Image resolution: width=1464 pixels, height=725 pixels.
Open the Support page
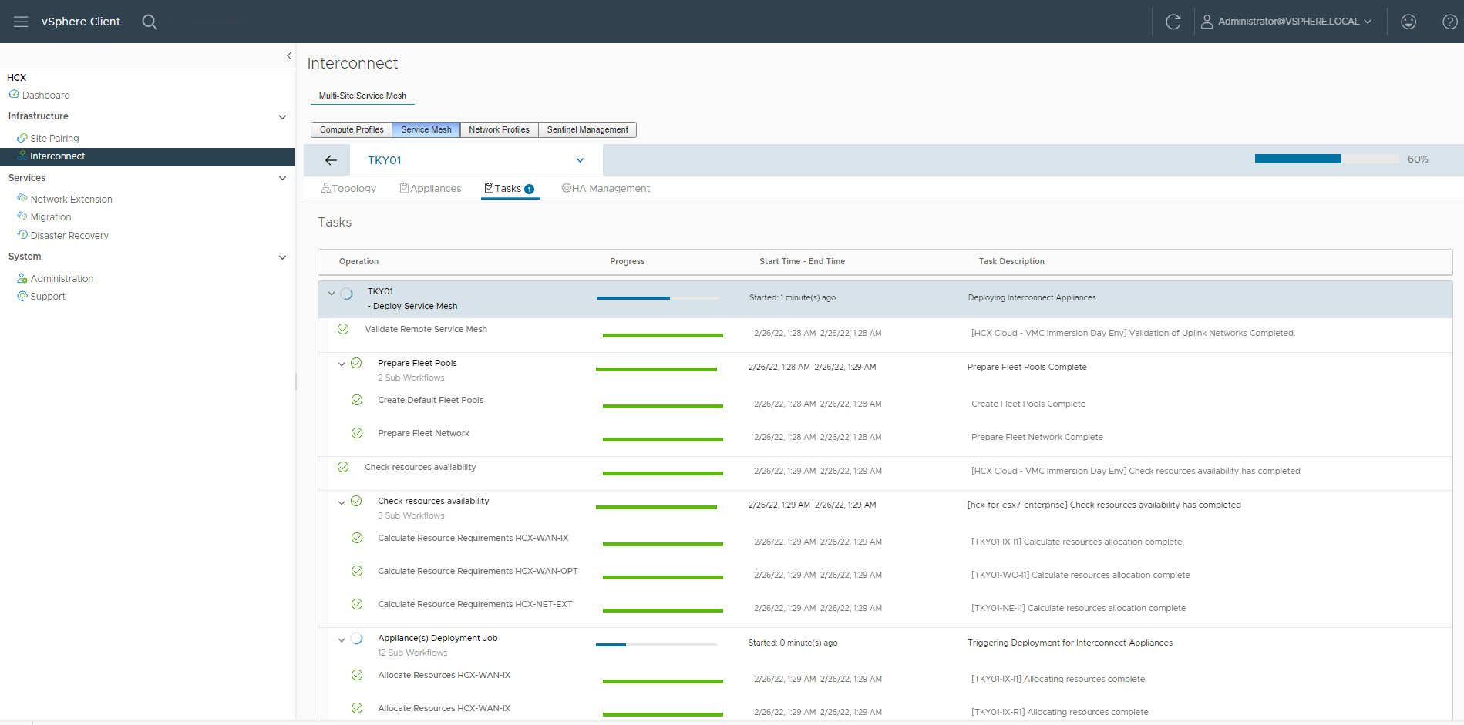click(x=48, y=297)
